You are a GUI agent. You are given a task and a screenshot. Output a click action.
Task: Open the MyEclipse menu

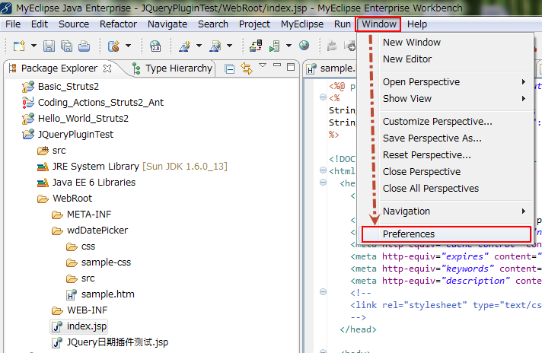(302, 24)
